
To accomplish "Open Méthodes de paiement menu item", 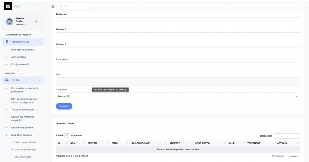I will [23, 50].
